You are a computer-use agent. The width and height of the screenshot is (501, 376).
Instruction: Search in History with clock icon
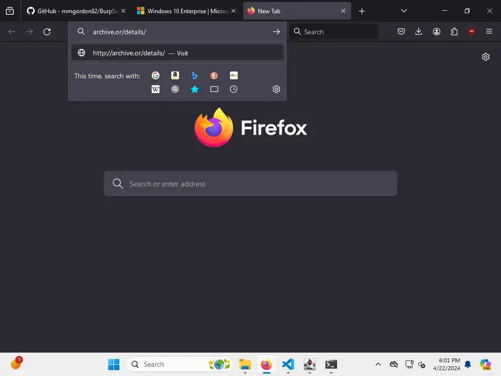click(234, 89)
